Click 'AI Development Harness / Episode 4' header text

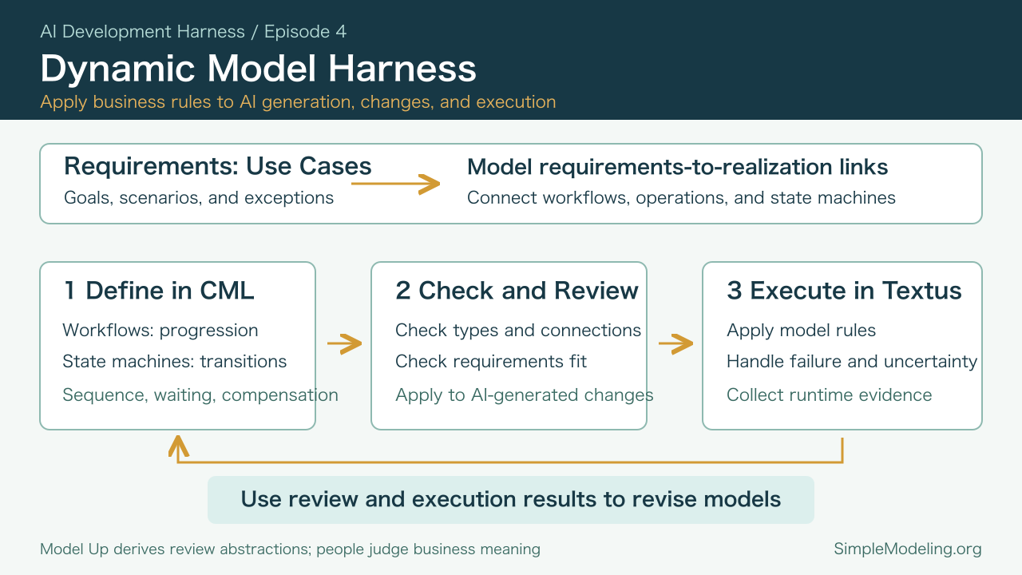(193, 32)
